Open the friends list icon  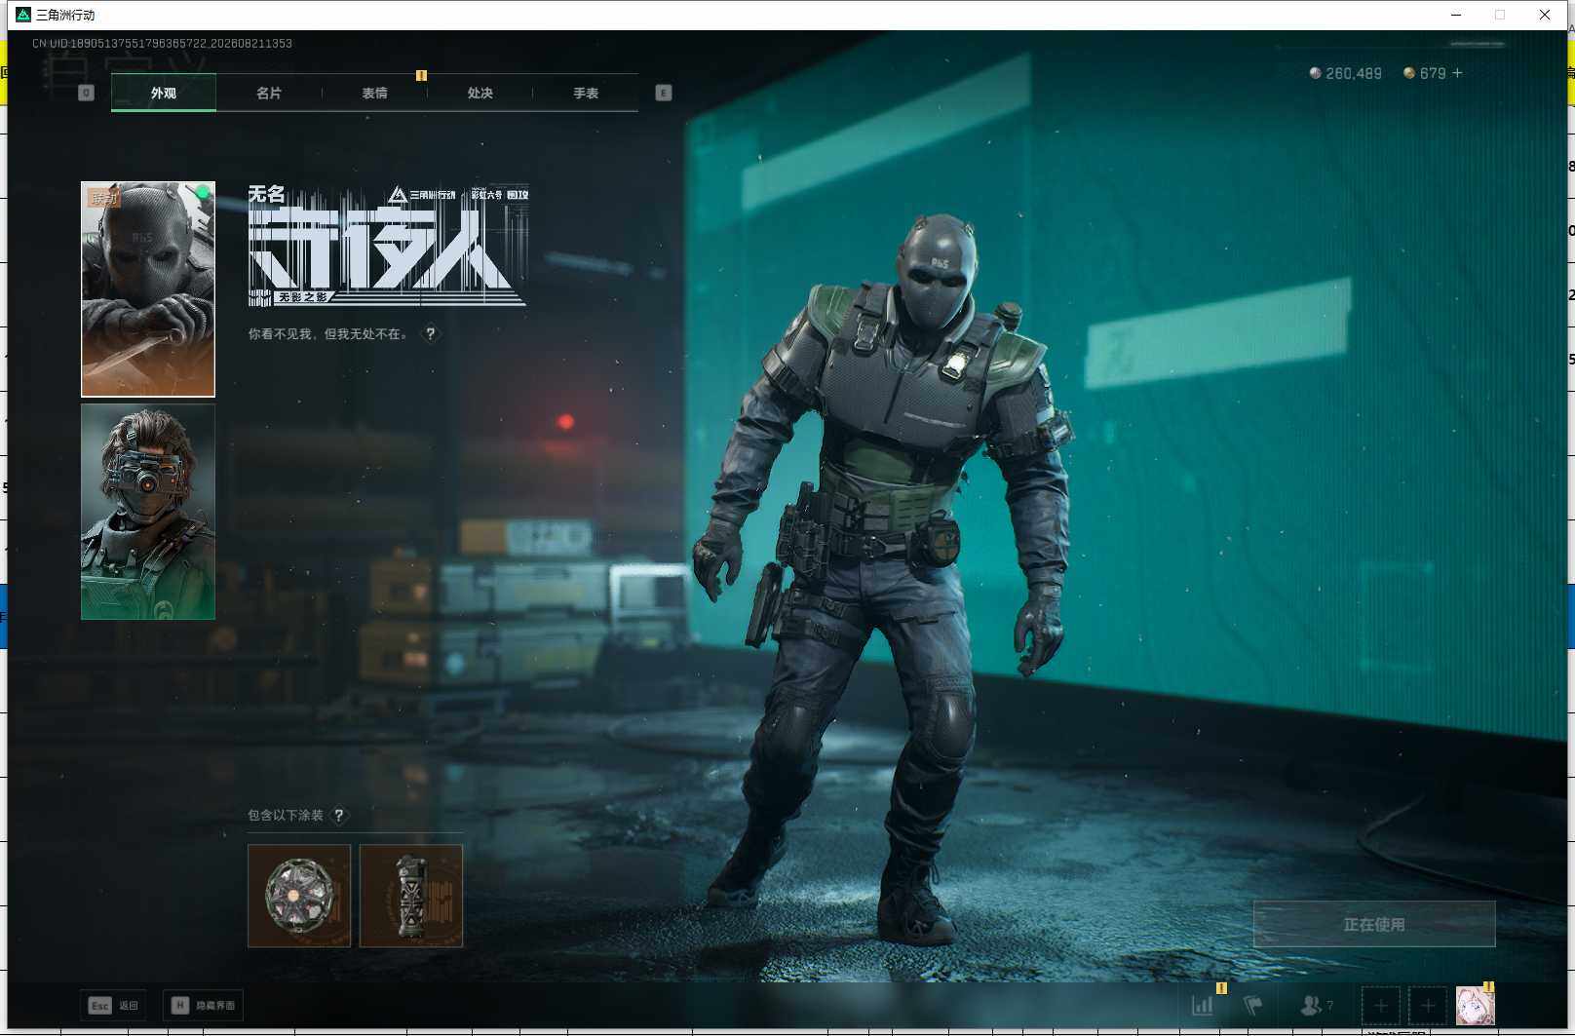point(1317,1005)
